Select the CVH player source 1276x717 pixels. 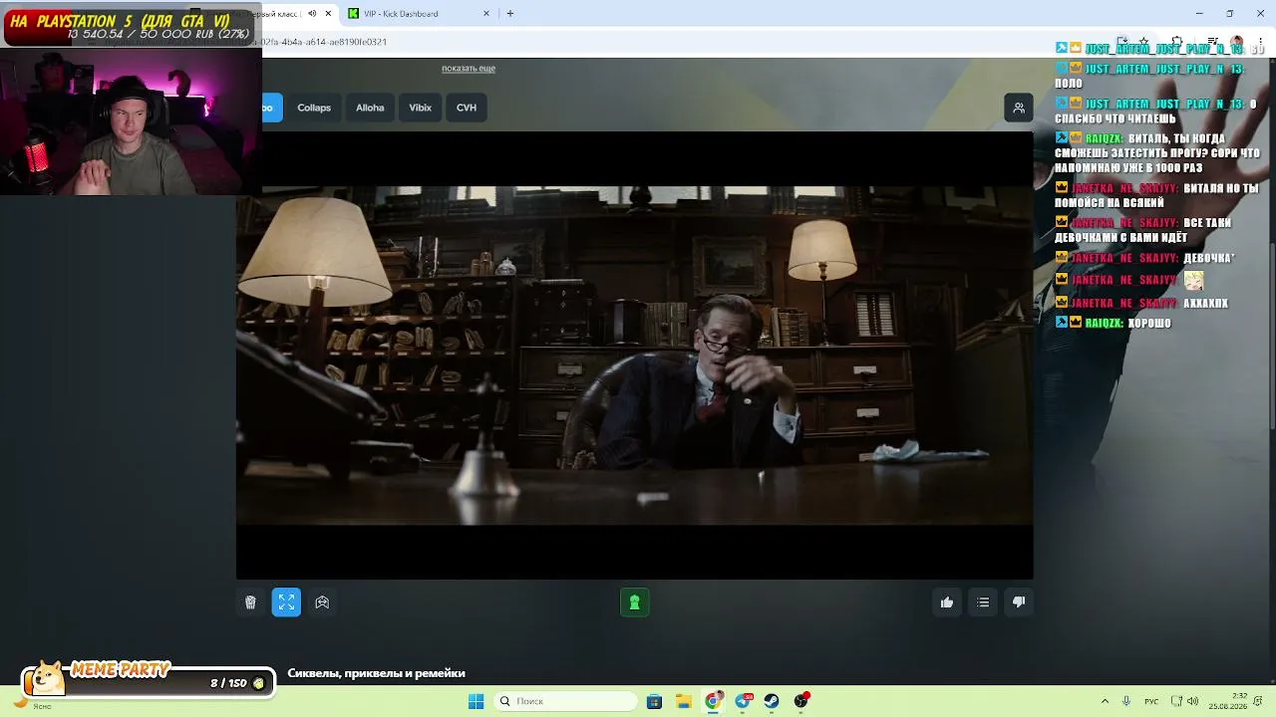tap(467, 108)
